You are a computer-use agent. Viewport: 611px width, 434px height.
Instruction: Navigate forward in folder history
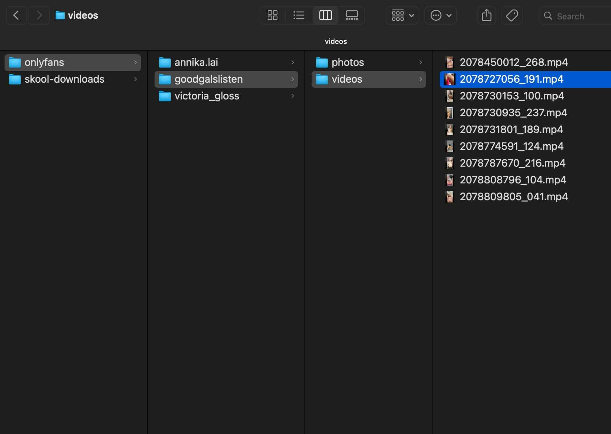38,15
